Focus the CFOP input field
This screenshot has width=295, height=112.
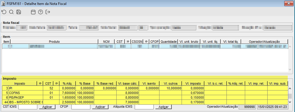(x=81, y=107)
